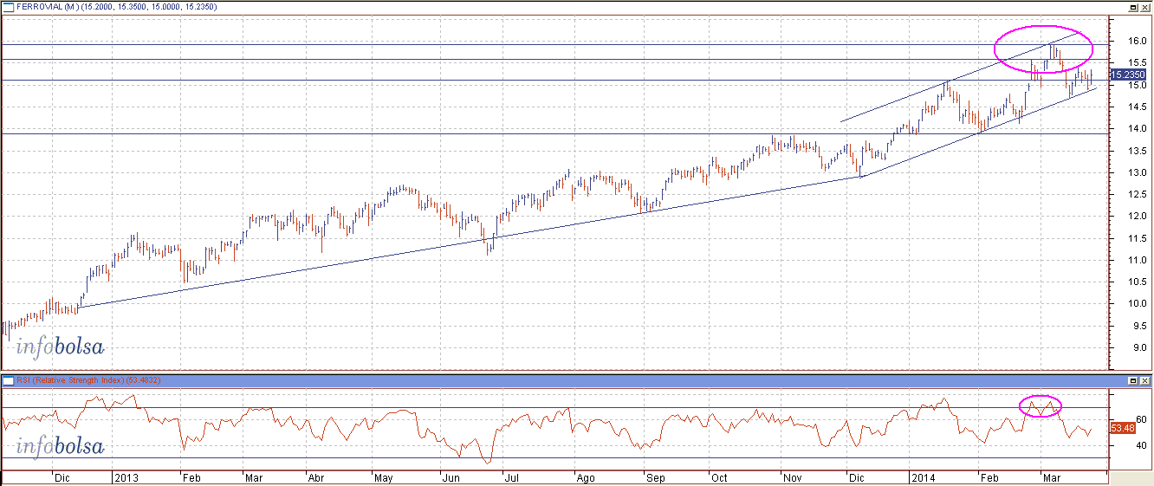The width and height of the screenshot is (1154, 486).
Task: Select the FERROVIAL (M) chart title text
Action: [46, 6]
